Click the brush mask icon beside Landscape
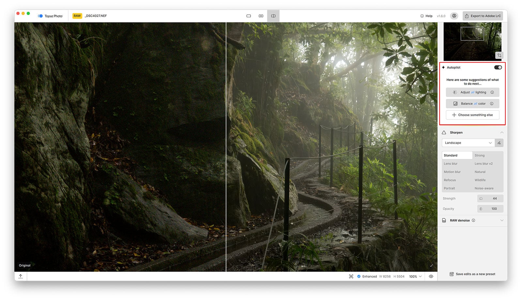This screenshot has height=300, width=522. 499,143
